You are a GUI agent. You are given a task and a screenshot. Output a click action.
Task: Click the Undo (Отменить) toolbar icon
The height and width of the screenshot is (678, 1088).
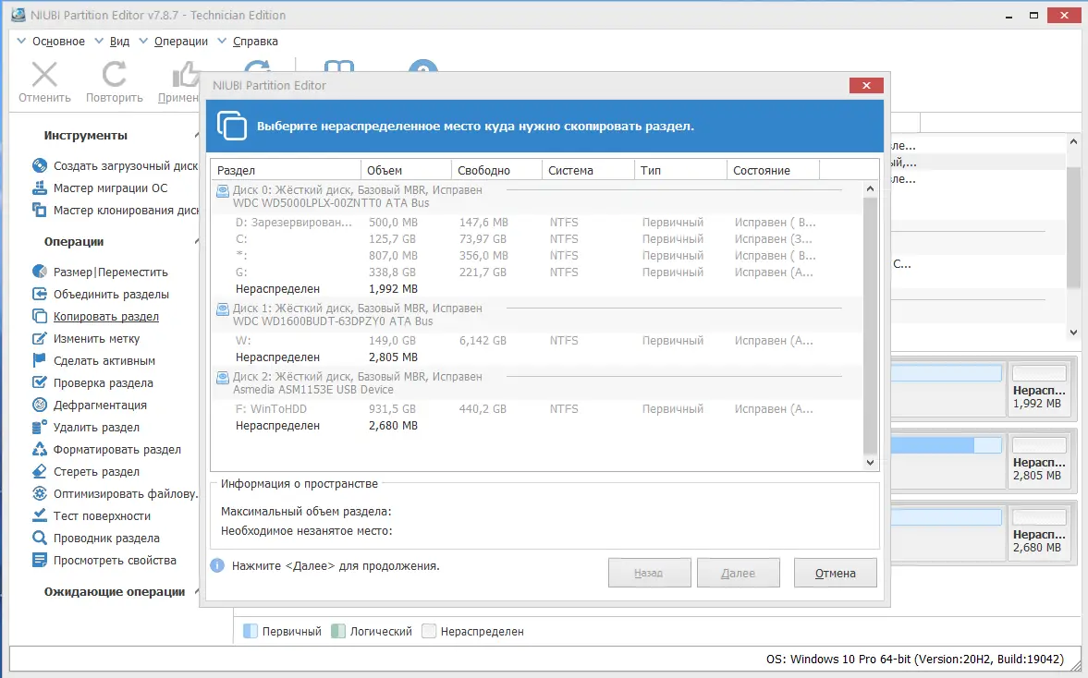[44, 74]
